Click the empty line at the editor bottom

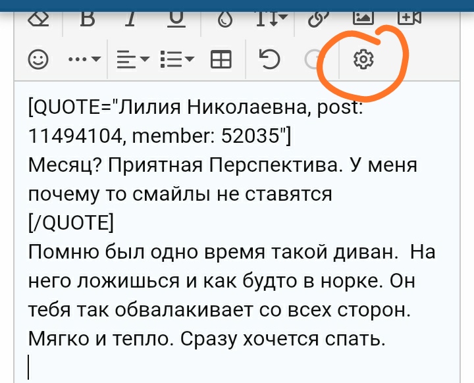pyautogui.click(x=237, y=367)
